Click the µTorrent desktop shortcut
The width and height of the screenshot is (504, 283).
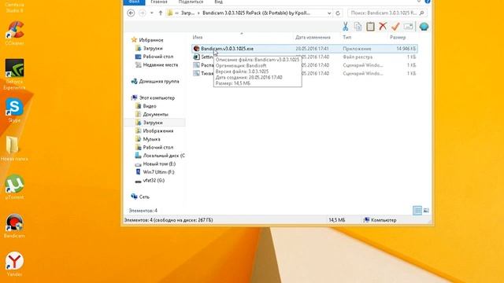[14, 187]
